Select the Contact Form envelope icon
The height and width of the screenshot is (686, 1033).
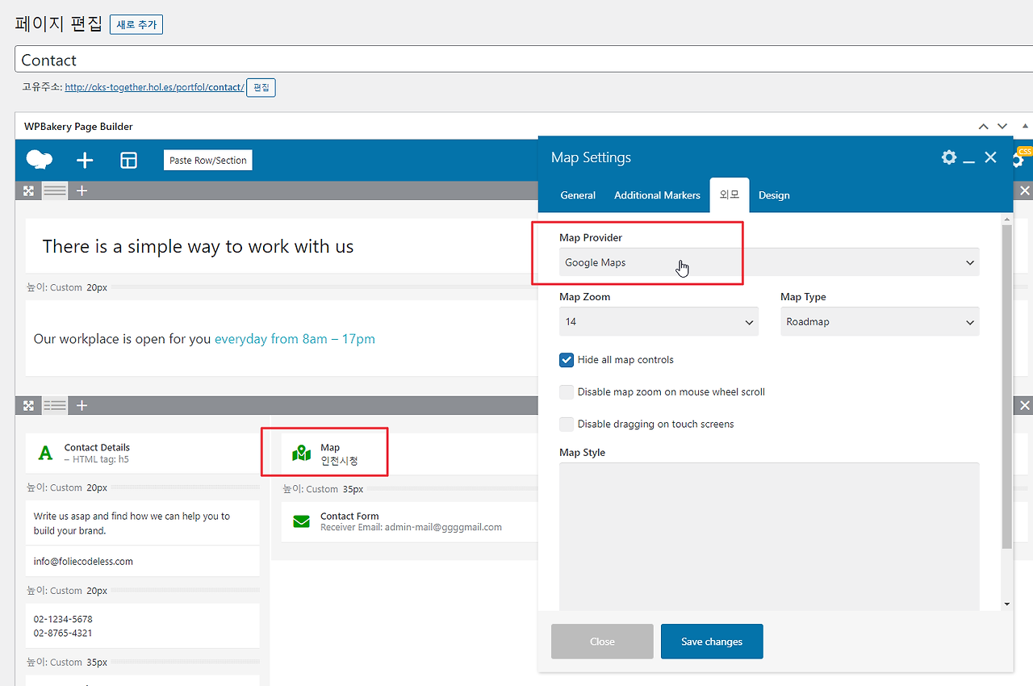pyautogui.click(x=301, y=521)
